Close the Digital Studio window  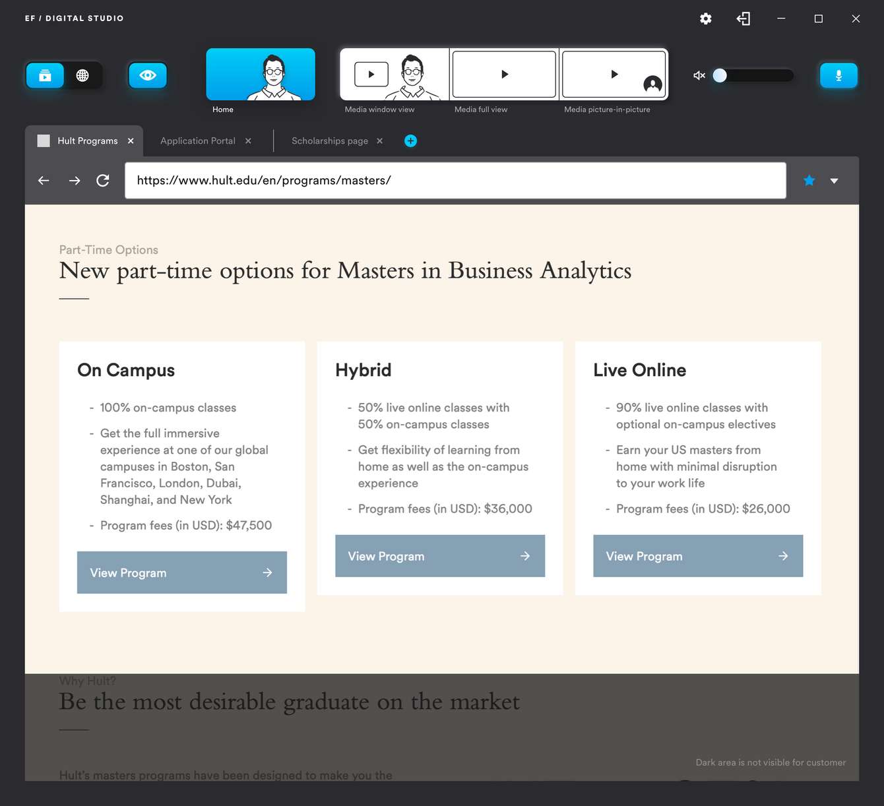(x=856, y=18)
